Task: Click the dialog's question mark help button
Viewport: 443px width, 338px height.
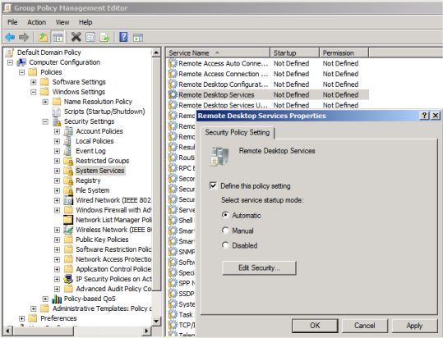Action: (x=425, y=116)
